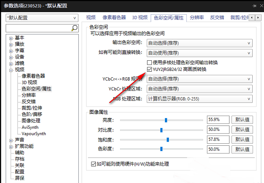Reset 色彩度 with its 默认值 button
This screenshot has width=264, height=183.
242,149
